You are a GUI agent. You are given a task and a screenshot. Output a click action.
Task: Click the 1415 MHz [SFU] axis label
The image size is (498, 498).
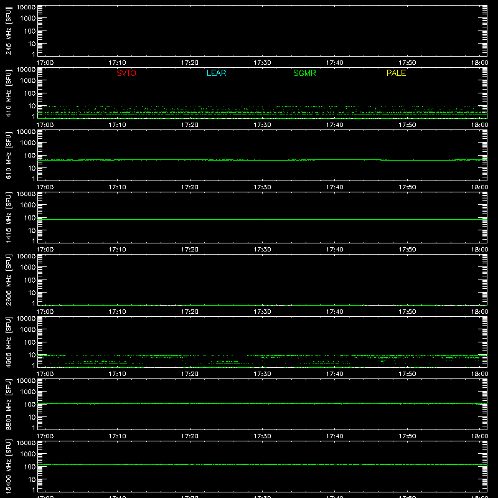click(9, 217)
